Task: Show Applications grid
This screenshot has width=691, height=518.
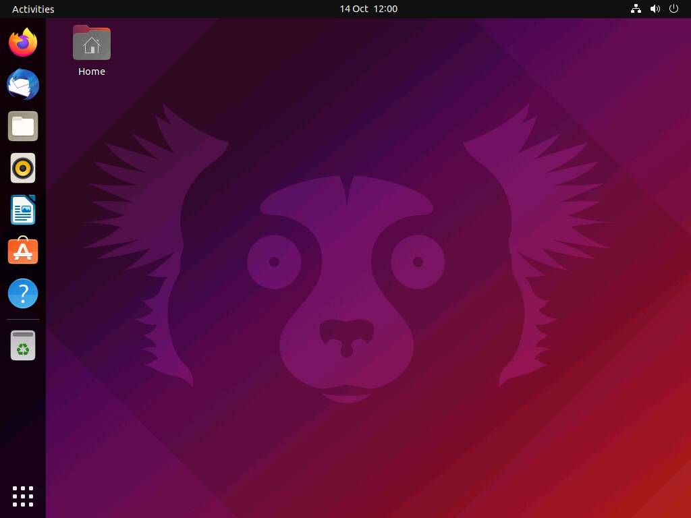Action: pos(23,496)
